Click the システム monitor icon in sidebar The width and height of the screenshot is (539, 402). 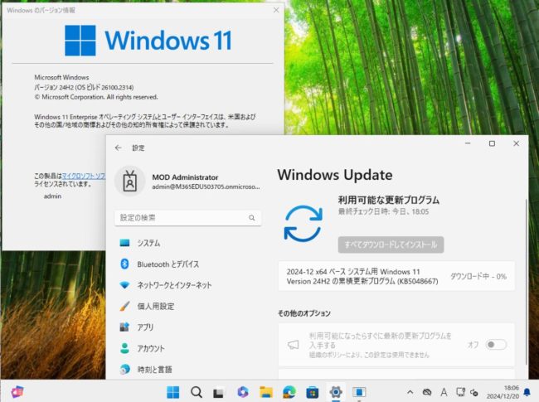[x=124, y=243]
